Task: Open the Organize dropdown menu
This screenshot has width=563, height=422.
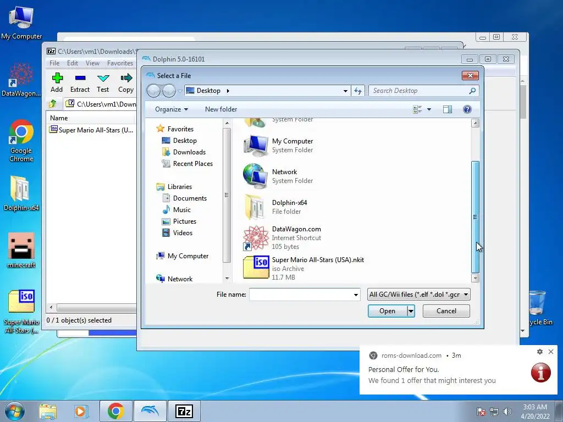Action: 172,109
